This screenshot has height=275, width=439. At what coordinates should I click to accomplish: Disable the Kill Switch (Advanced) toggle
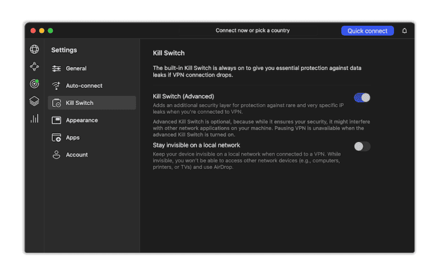click(362, 98)
